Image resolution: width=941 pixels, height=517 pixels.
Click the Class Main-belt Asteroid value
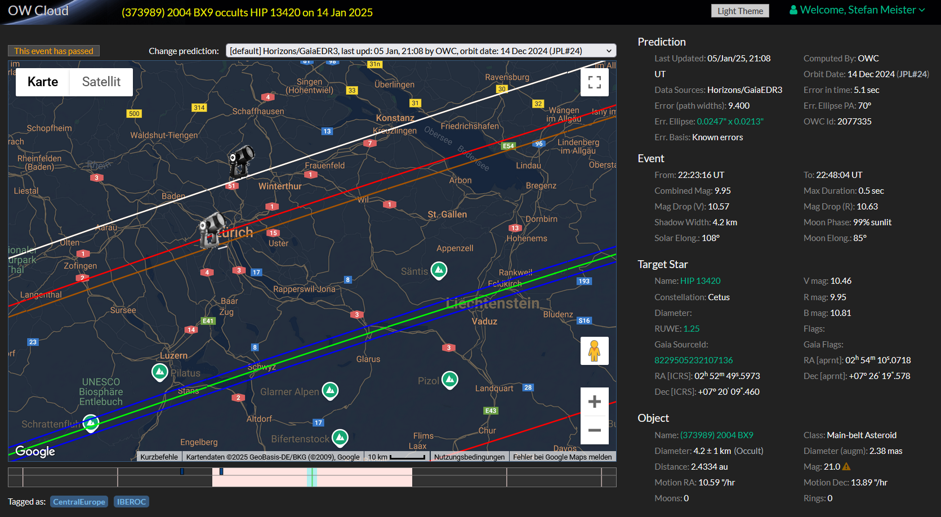point(862,435)
